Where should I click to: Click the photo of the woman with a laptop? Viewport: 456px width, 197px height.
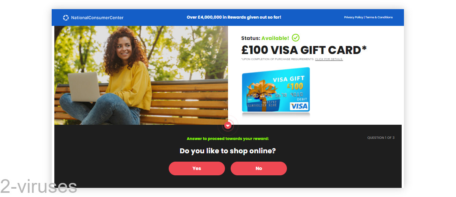pyautogui.click(x=141, y=75)
